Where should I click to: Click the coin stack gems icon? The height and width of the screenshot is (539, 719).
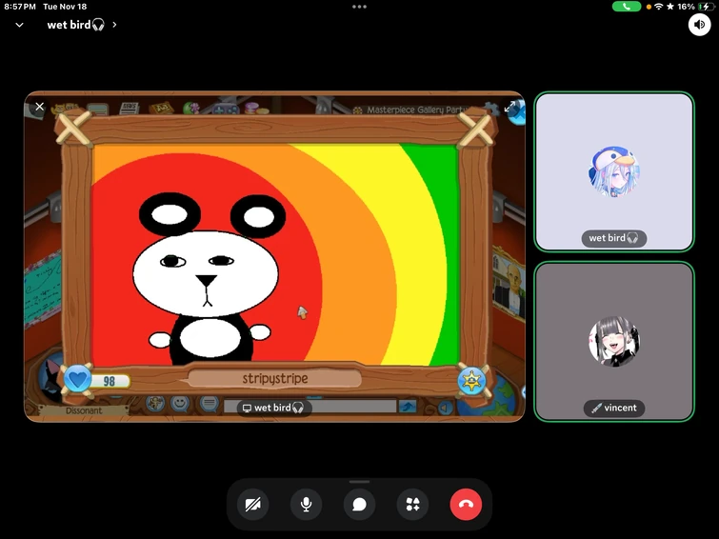tap(256, 109)
